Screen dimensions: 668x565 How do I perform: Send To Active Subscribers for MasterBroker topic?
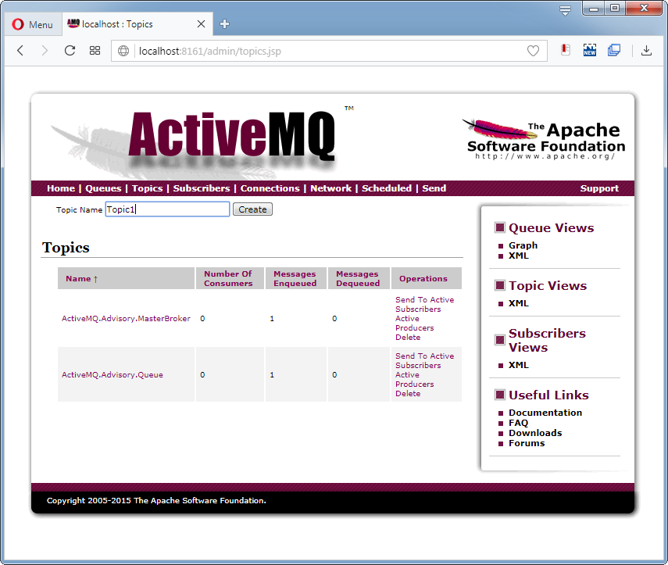[x=424, y=304]
